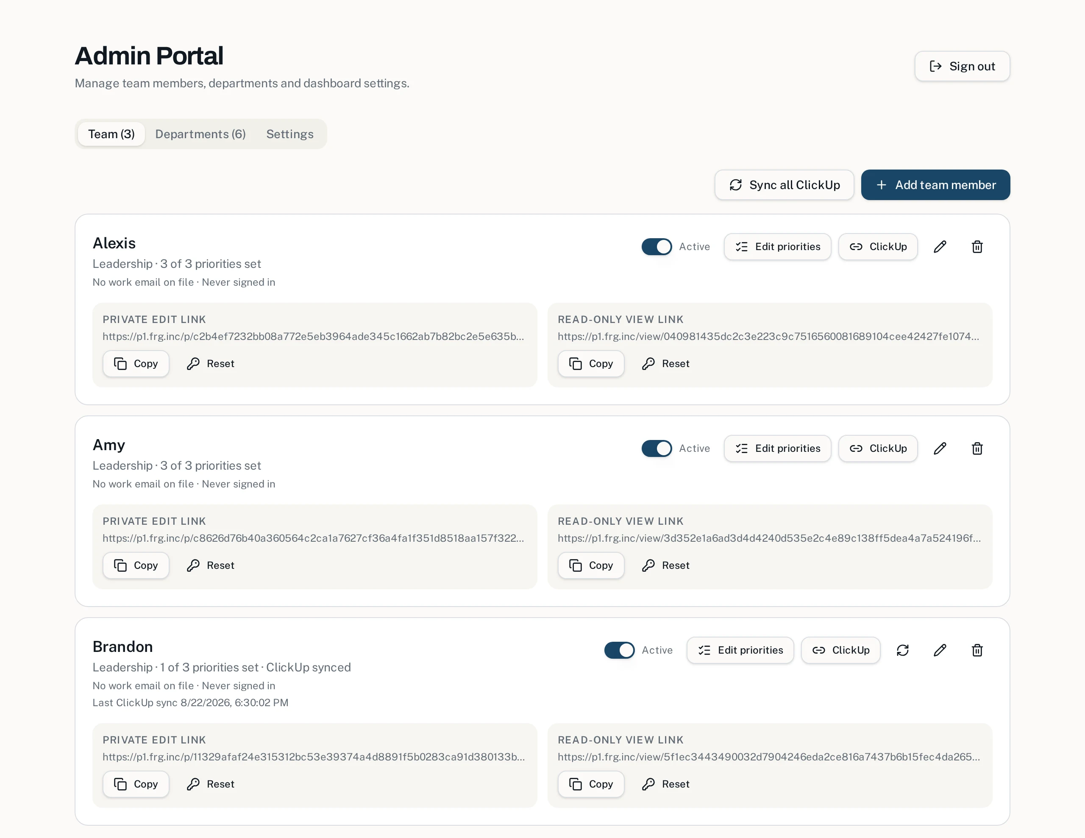Select Amy's private edit URL text
1085x838 pixels.
point(313,538)
